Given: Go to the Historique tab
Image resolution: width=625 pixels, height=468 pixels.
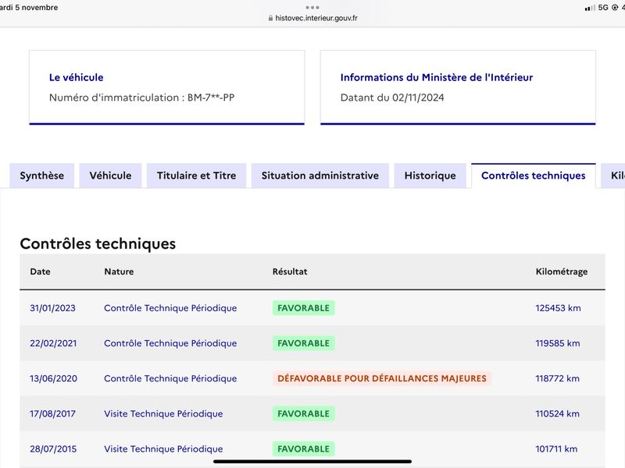Looking at the screenshot, I should 430,175.
